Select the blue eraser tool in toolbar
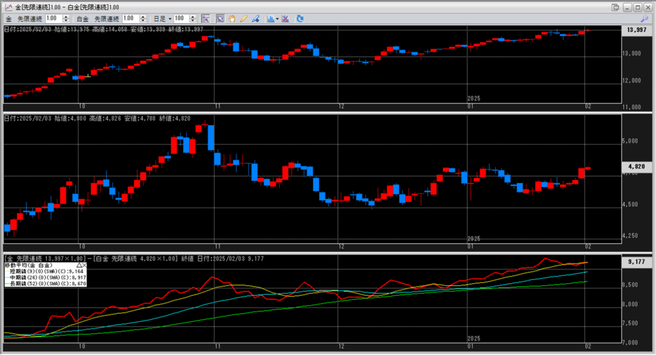Image resolution: width=656 pixels, height=355 pixels. pyautogui.click(x=254, y=19)
